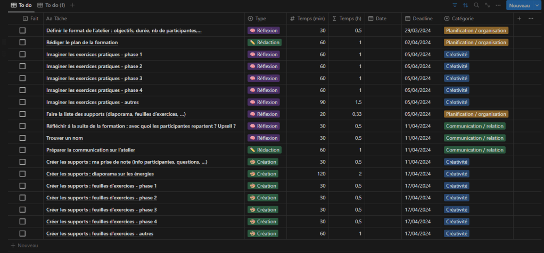Click the expand to full page icon
This screenshot has width=544, height=253.
[487, 5]
